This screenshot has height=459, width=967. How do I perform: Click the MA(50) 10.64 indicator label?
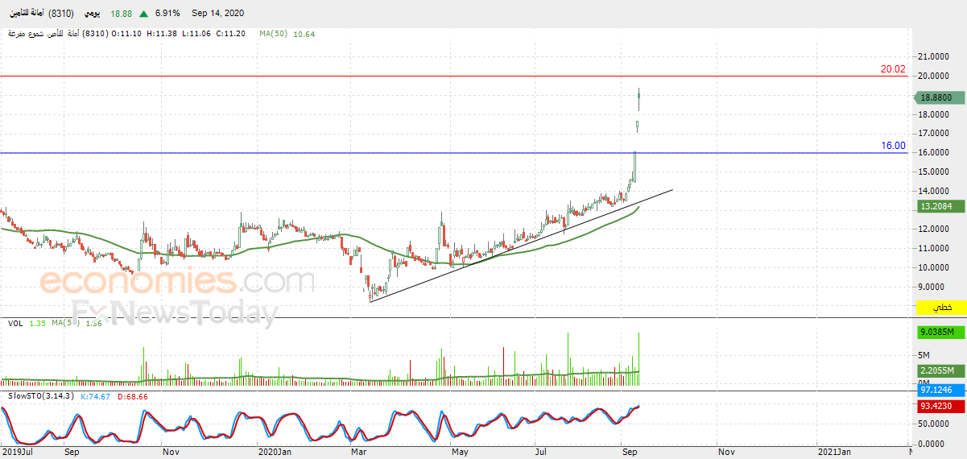click(287, 34)
